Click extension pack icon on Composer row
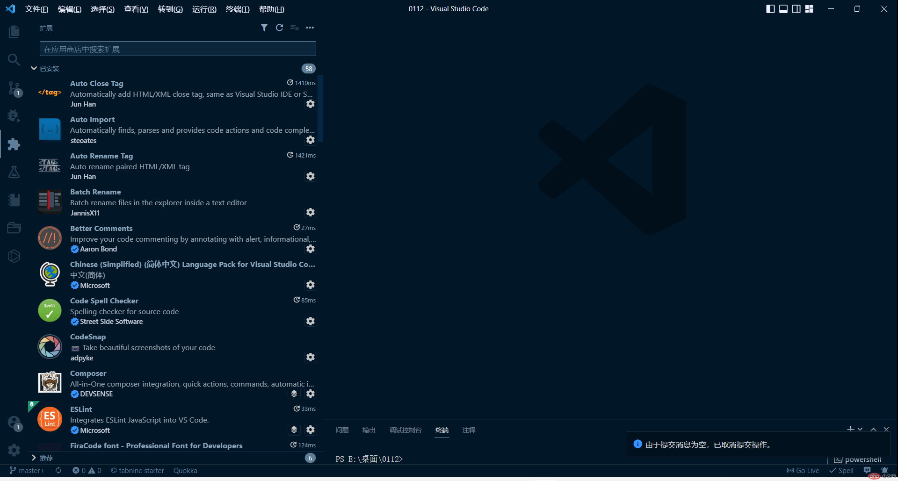This screenshot has height=481, width=898. click(x=294, y=394)
